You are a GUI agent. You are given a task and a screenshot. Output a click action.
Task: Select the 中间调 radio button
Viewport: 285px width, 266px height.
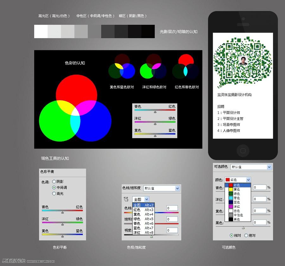[x=54, y=188]
